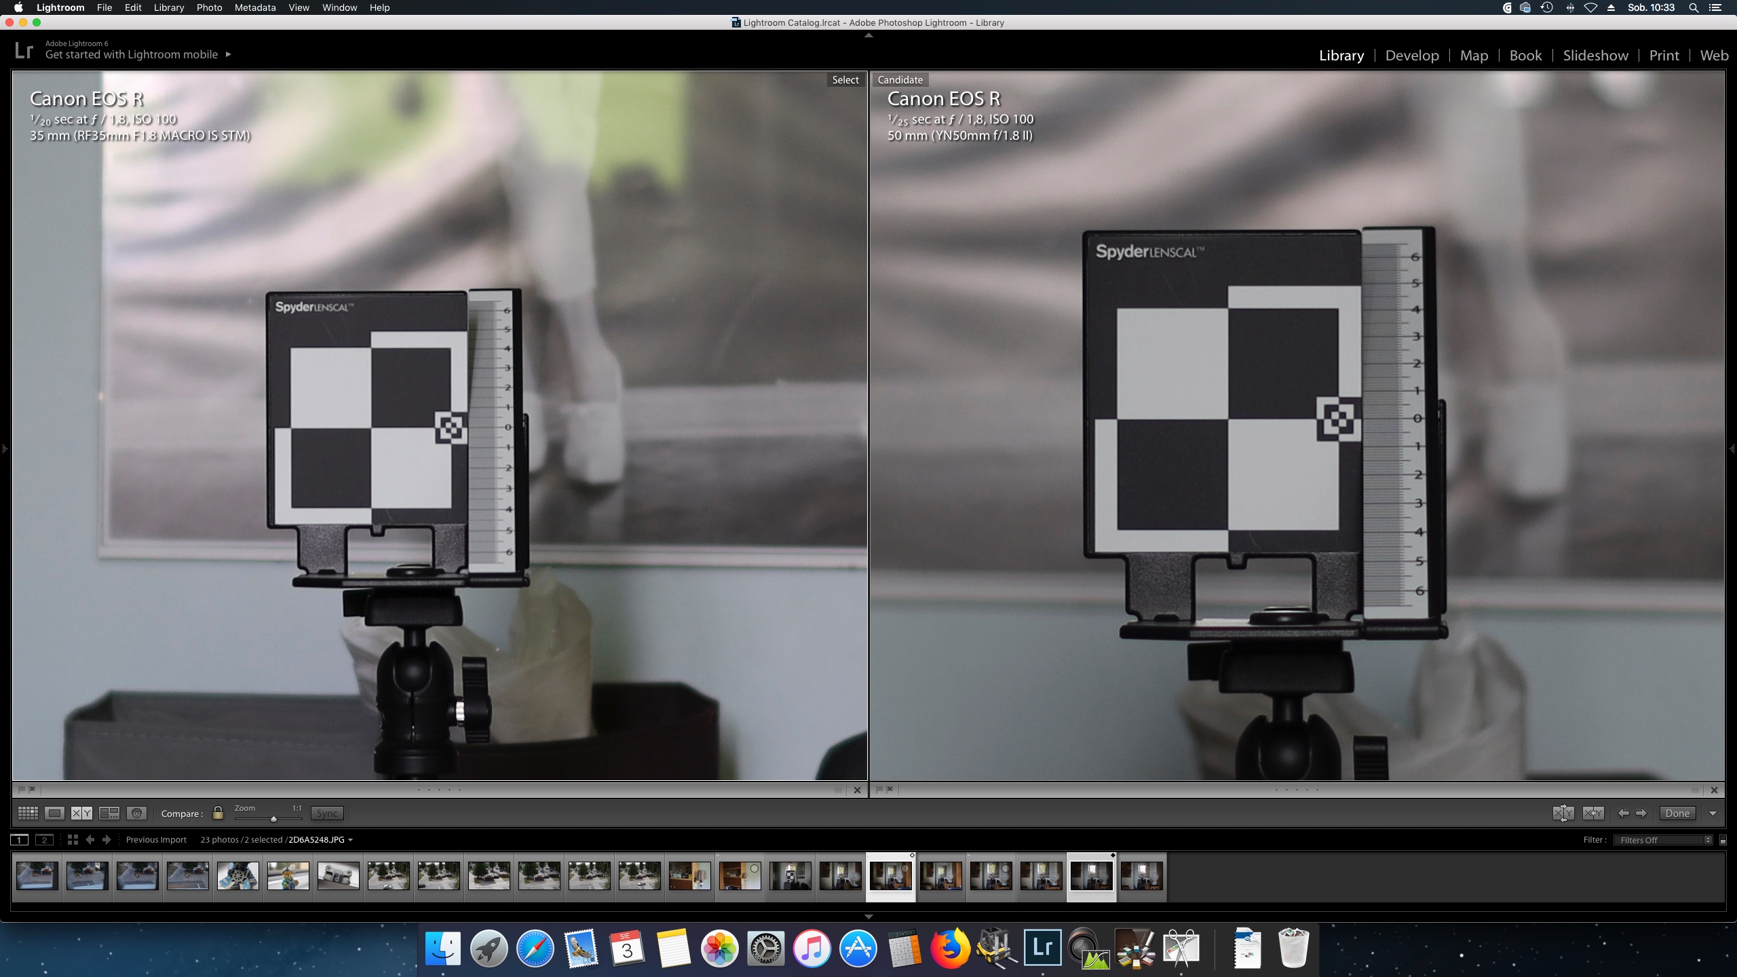Screen dimensions: 1737x977
Task: Click Make Select X-to-Y icon
Action: coord(1593,813)
